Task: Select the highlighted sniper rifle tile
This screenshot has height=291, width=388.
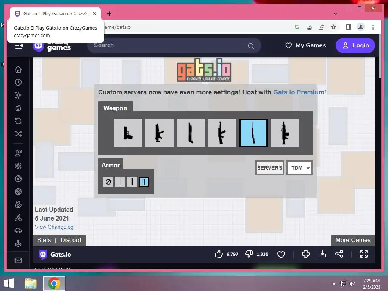Action: coord(253,133)
